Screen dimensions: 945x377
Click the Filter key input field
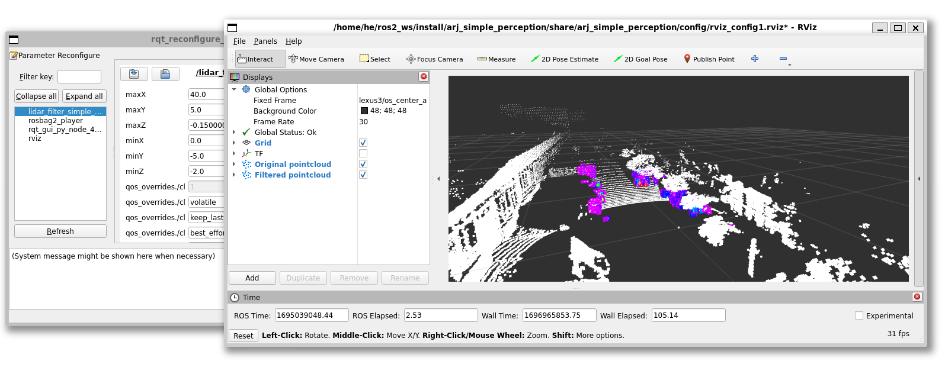pos(79,77)
